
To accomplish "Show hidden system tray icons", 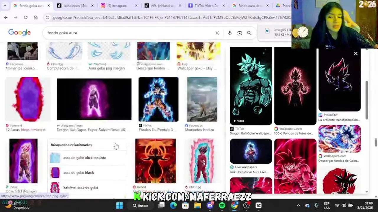I will pos(298,206).
